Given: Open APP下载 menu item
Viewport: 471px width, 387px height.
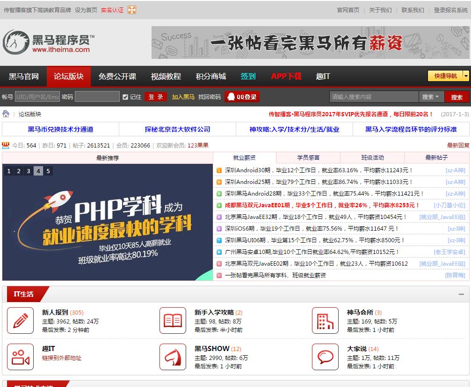Looking at the screenshot, I should click(286, 77).
